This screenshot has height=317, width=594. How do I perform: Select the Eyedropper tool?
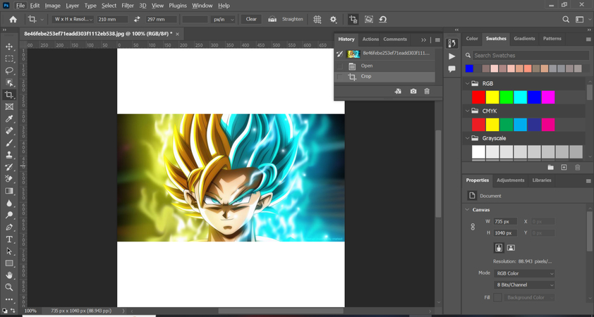click(x=9, y=119)
